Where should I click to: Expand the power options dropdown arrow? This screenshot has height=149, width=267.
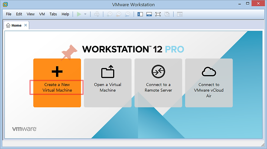[x=85, y=14]
